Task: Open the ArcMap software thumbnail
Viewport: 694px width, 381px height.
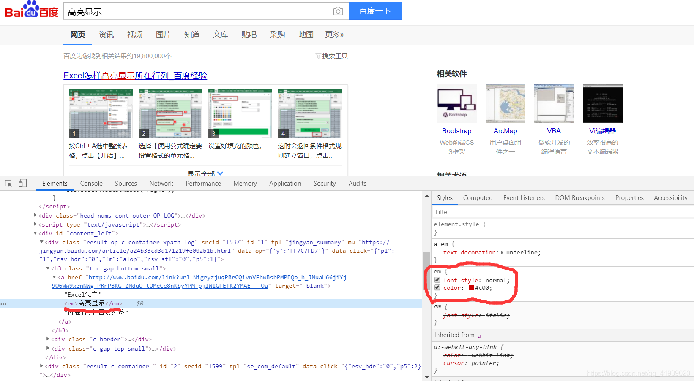Action: [x=505, y=103]
